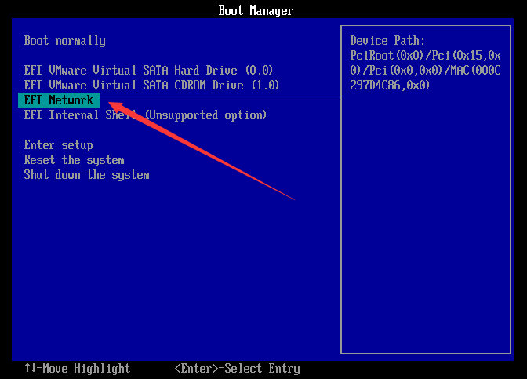Screen dimensions: 527x379
Task: Select the Boot normally entry
Action: click(64, 41)
